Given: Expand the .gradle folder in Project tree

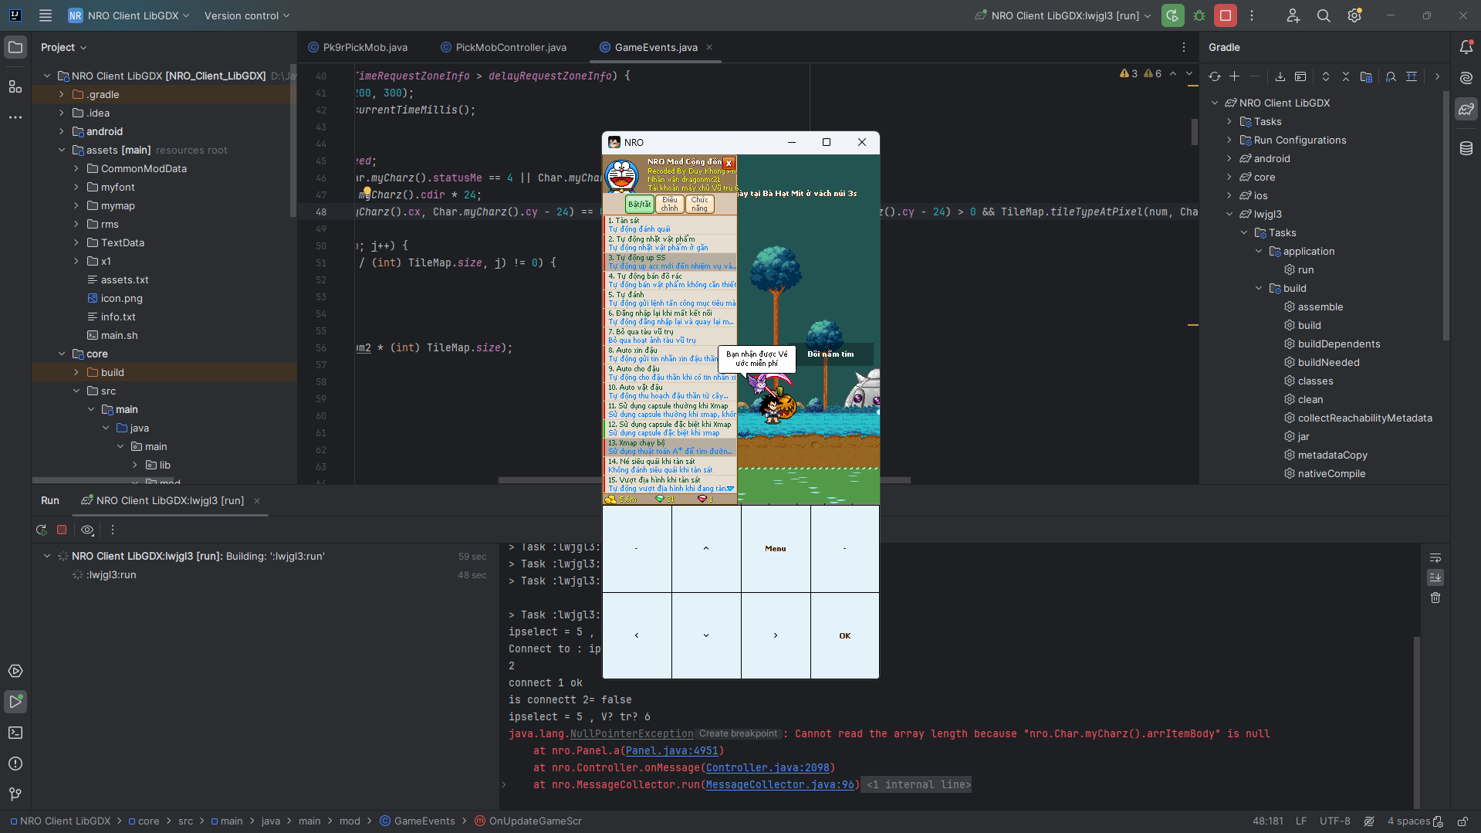Looking at the screenshot, I should (62, 94).
